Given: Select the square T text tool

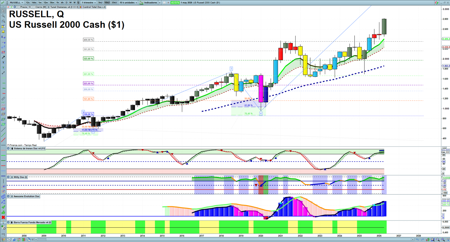Looking at the screenshot, I should pos(3,62).
